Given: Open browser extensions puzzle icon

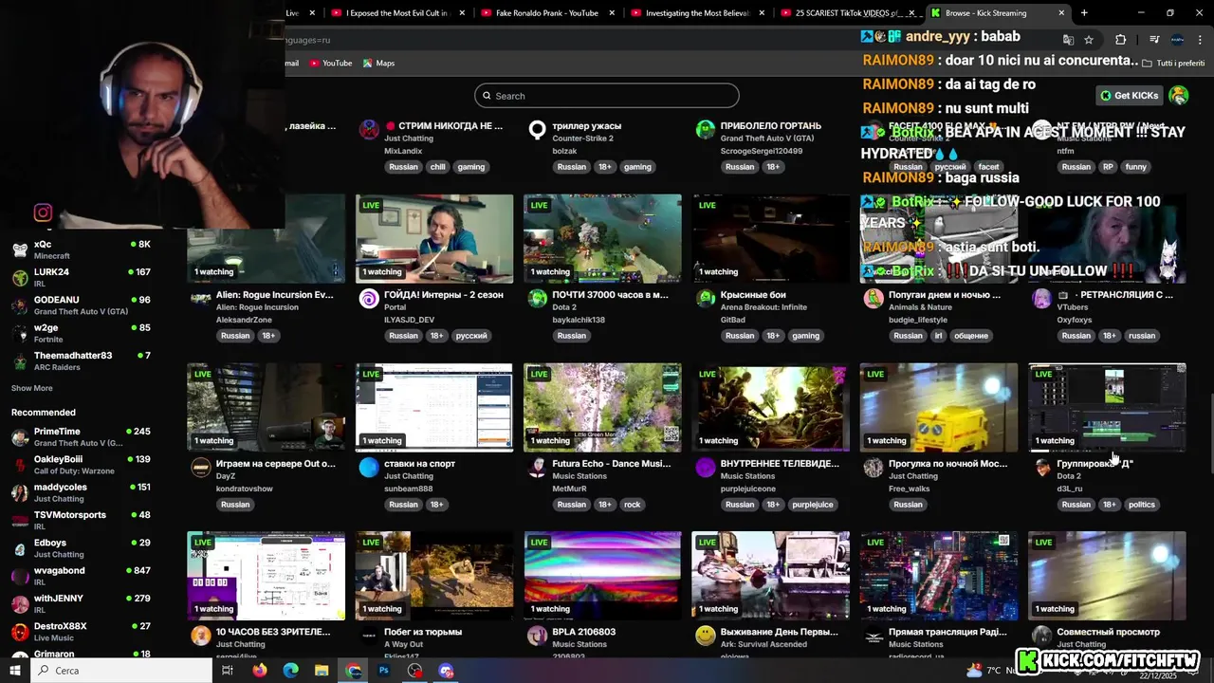Looking at the screenshot, I should pos(1121,40).
